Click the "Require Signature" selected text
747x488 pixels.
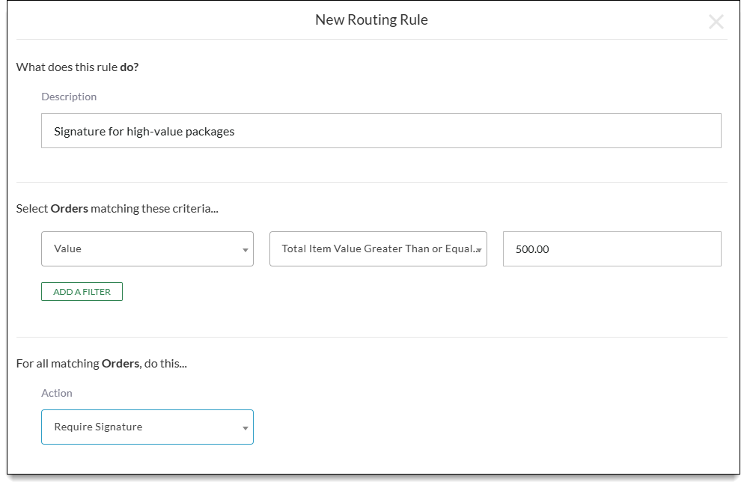98,427
